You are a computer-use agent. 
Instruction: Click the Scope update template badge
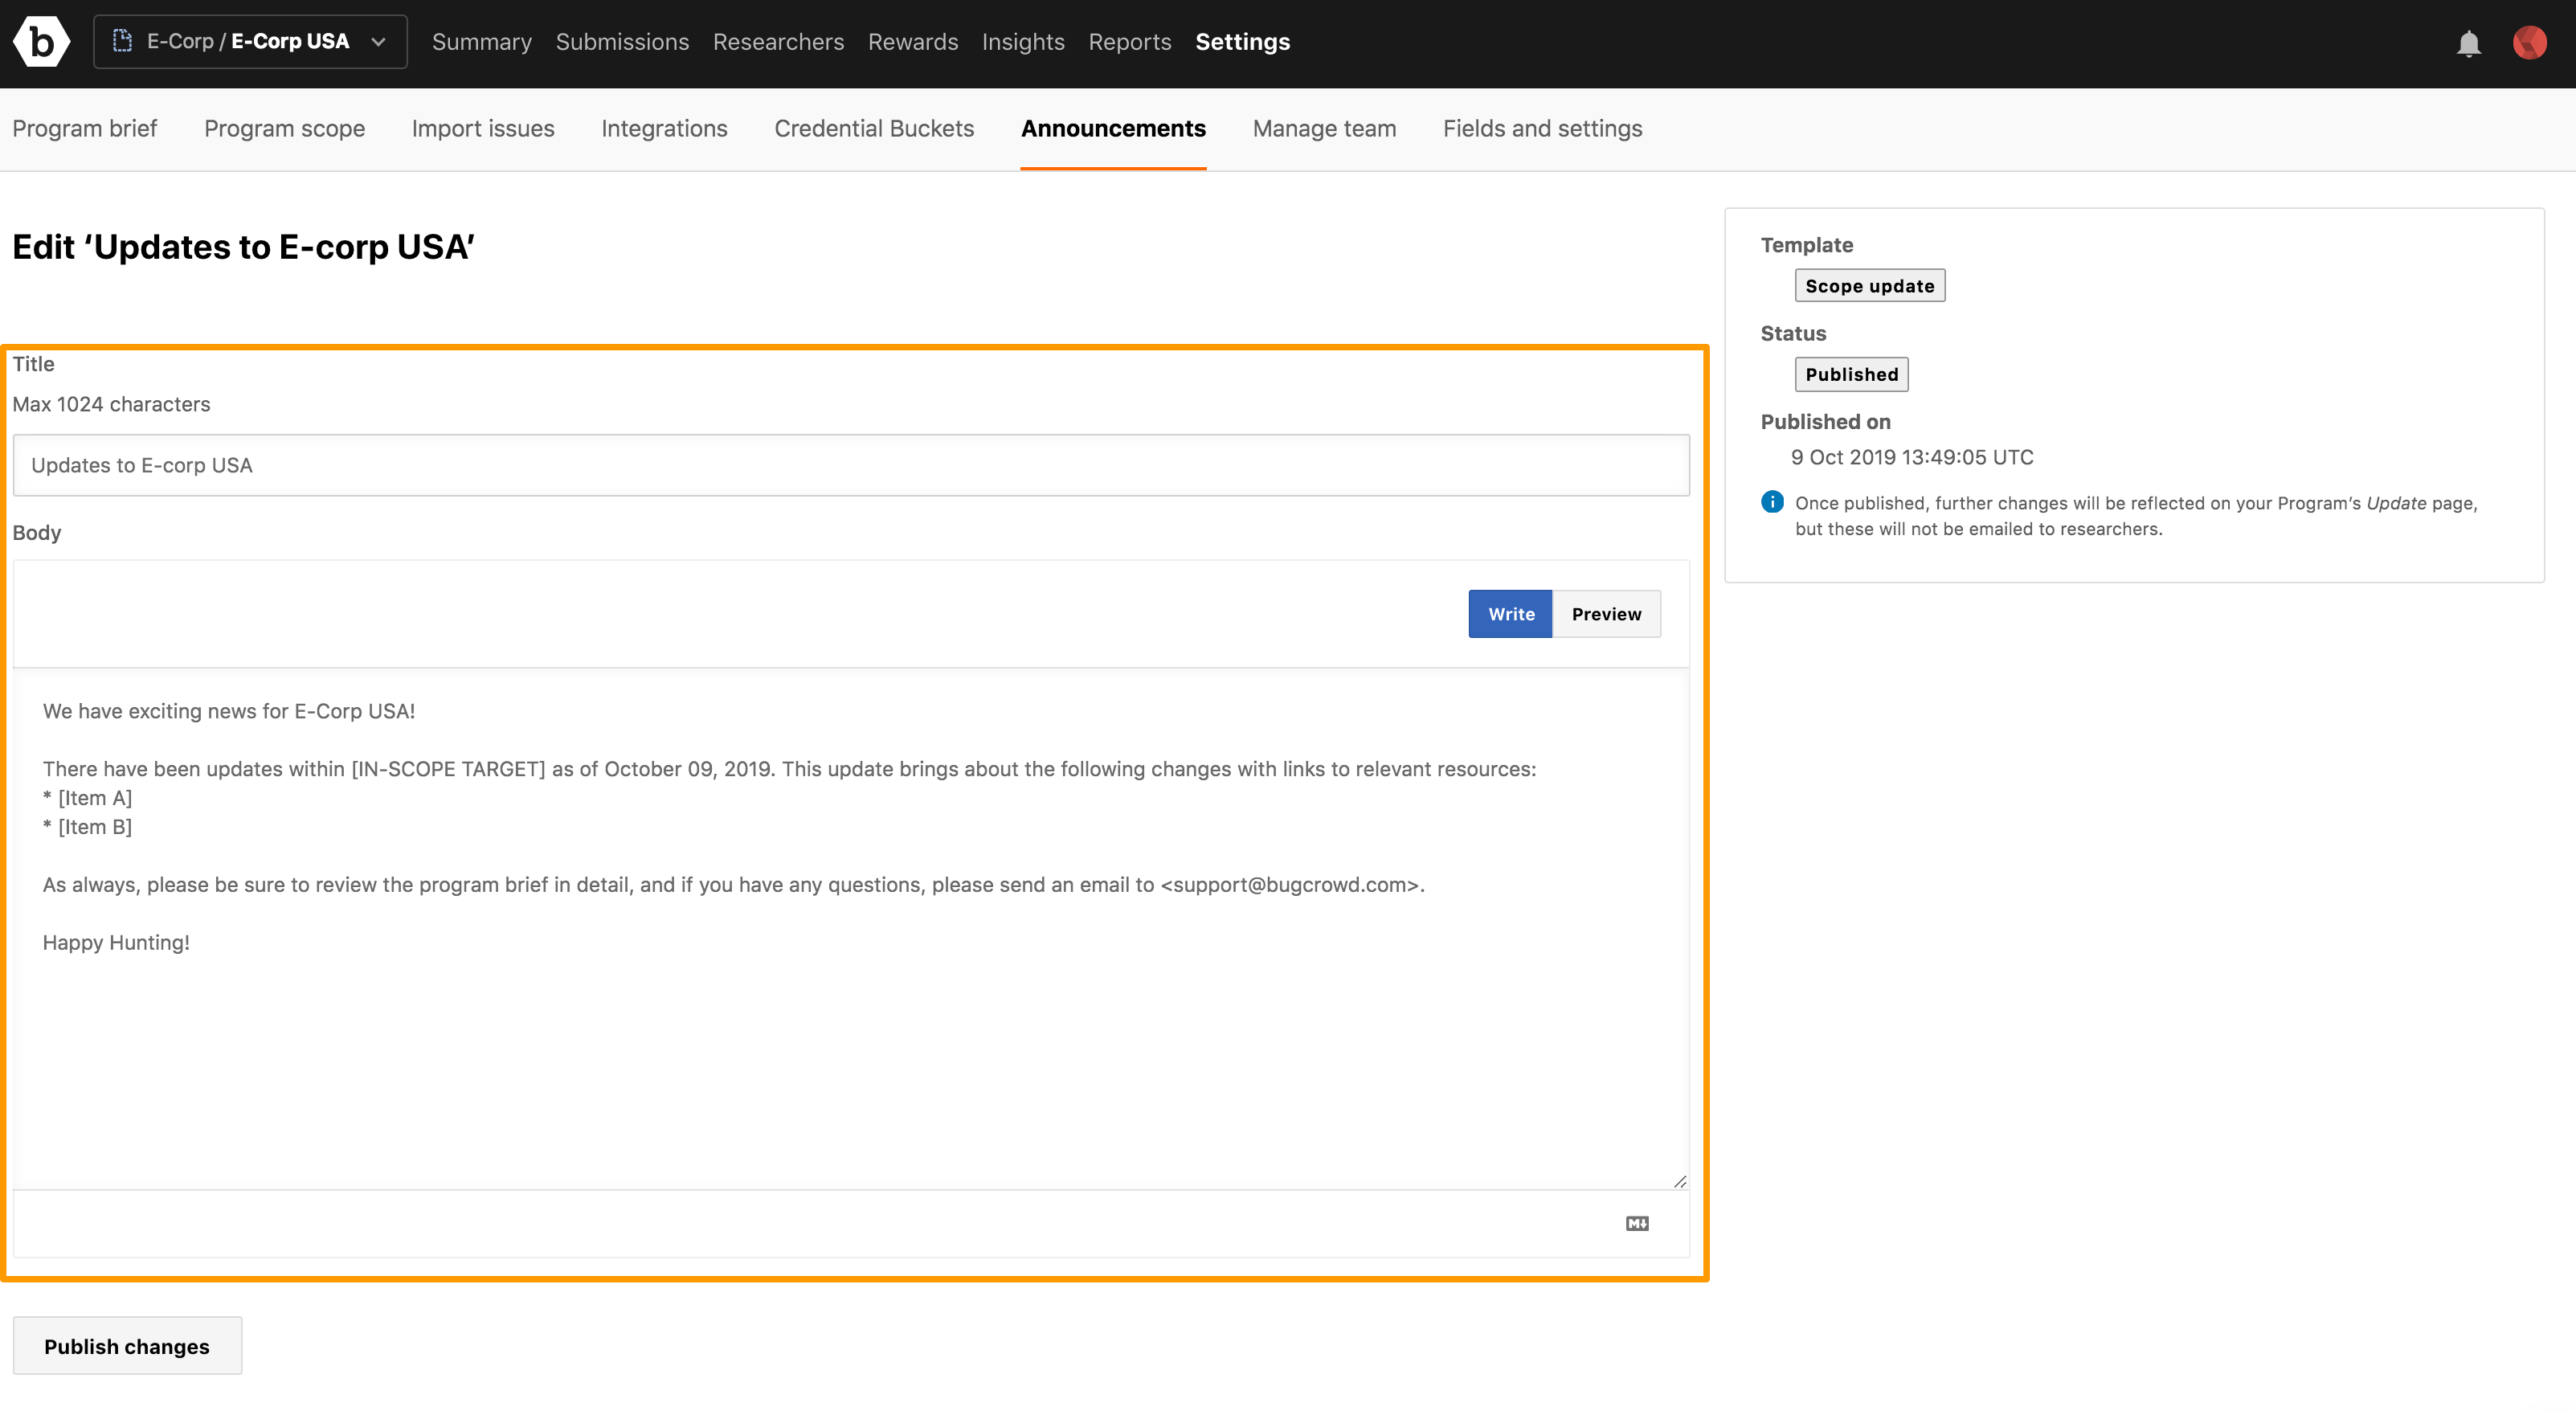pyautogui.click(x=1869, y=286)
